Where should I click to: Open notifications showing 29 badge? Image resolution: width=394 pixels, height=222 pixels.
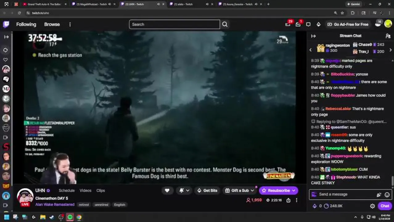(288, 24)
